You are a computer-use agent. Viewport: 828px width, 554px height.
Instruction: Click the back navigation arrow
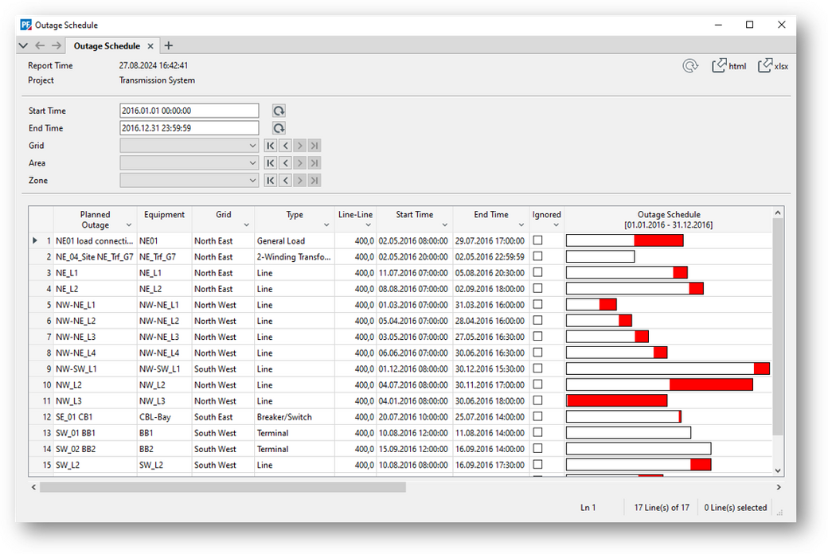point(40,45)
